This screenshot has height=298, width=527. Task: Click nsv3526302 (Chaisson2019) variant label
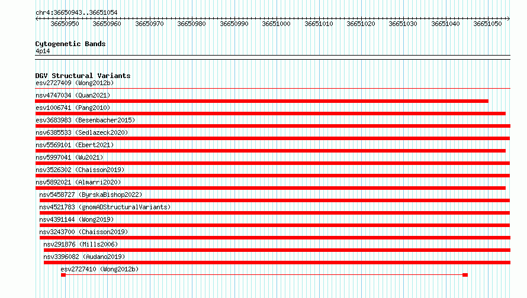[80, 170]
